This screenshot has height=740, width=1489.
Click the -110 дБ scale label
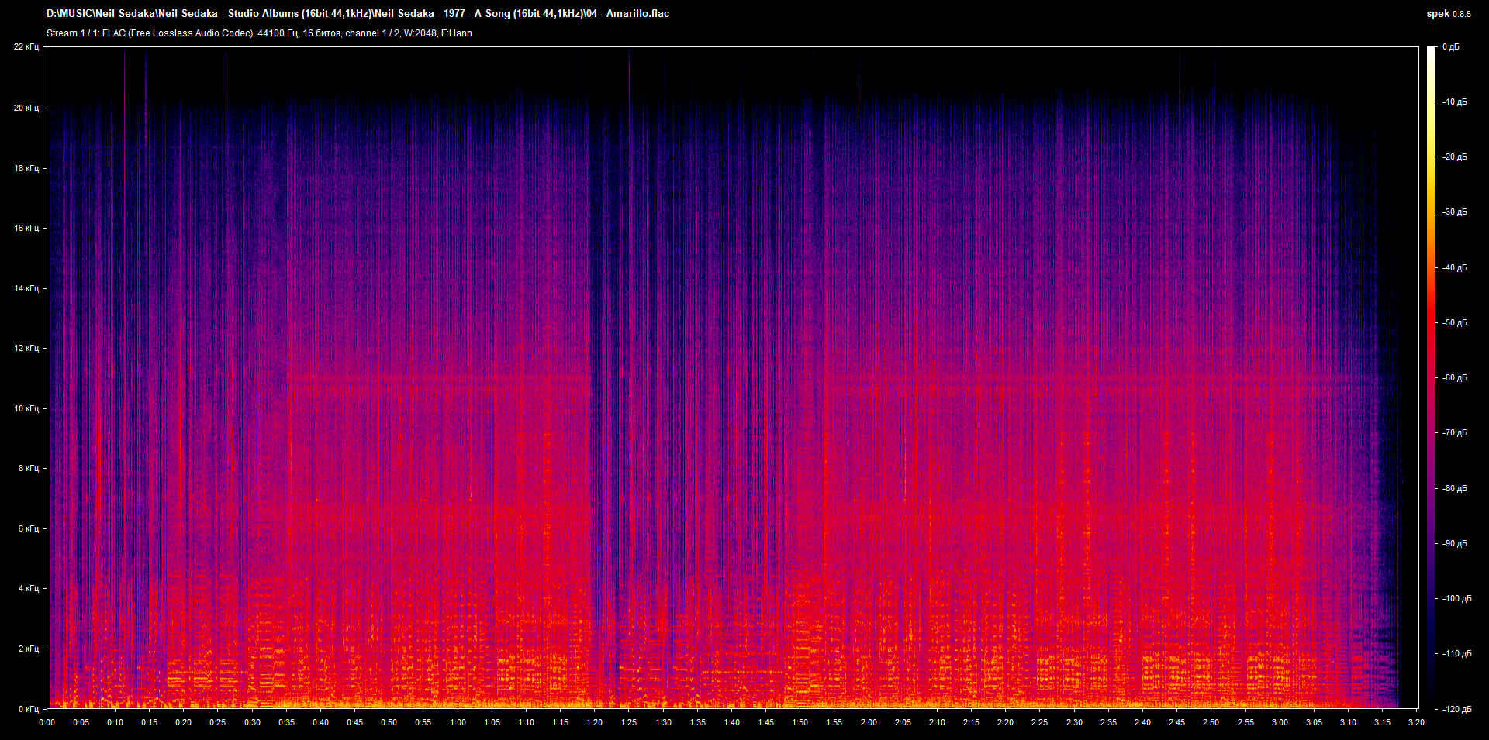coord(1456,653)
